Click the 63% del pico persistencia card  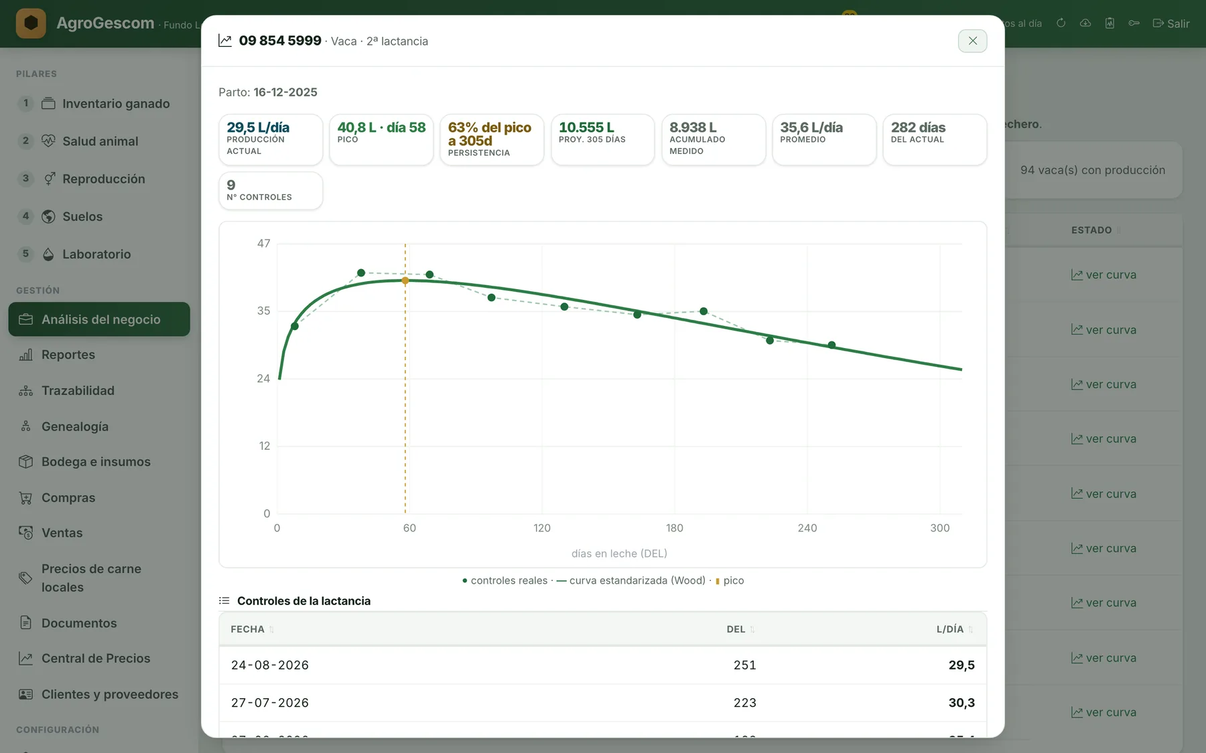click(x=492, y=139)
